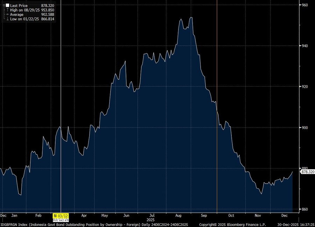Click the white Last Price color swatch
Image resolution: width=315 pixels, height=227 pixels.
click(x=7, y=6)
